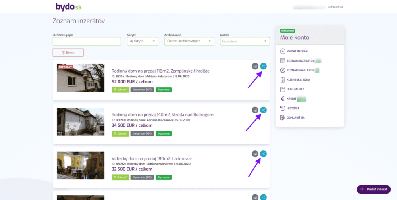
Task: Click the Zoznam maklérov person icon
Action: click(283, 70)
